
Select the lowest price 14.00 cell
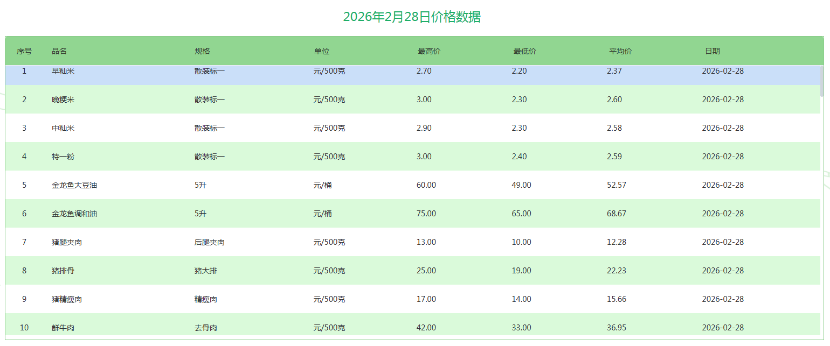pos(521,299)
